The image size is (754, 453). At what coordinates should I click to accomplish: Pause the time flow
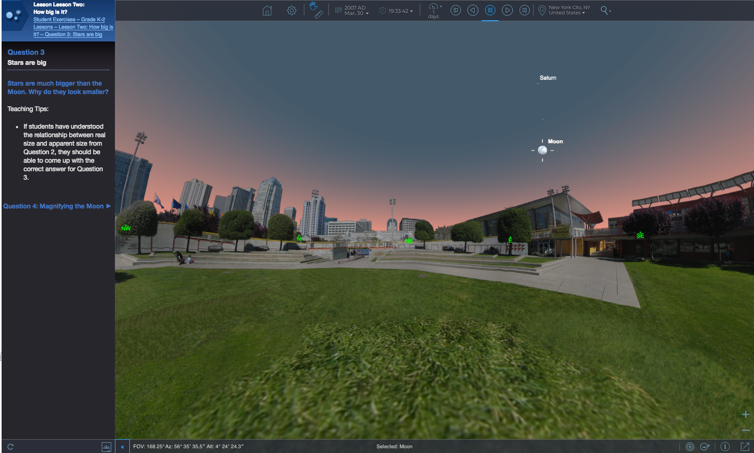(490, 10)
